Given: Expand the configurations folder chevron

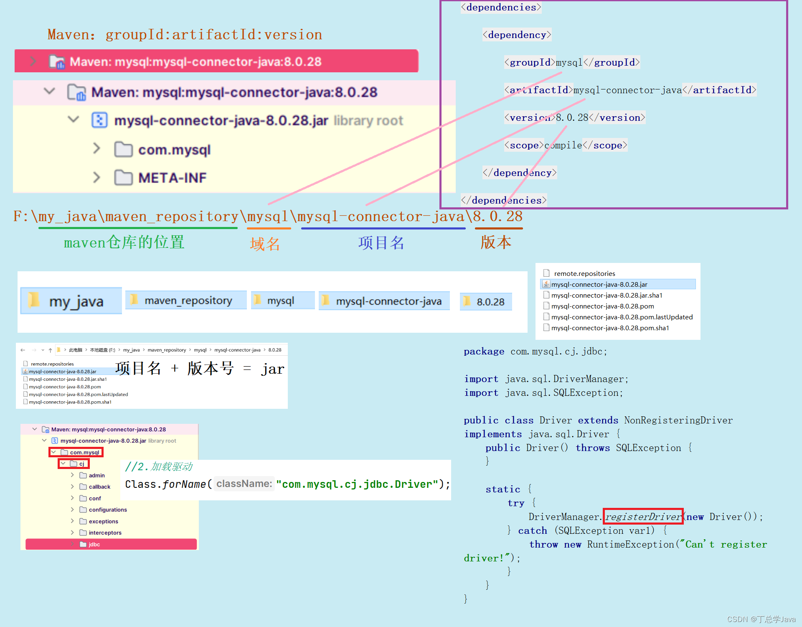Looking at the screenshot, I should (73, 510).
